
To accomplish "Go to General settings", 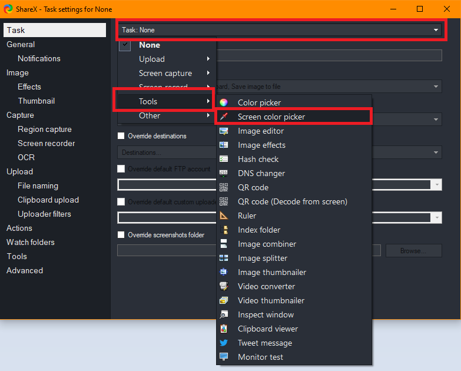I will point(21,44).
